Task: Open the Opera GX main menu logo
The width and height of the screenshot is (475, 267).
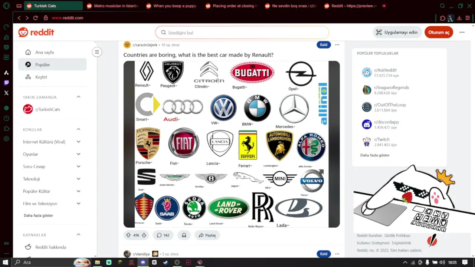Action: click(x=6, y=6)
